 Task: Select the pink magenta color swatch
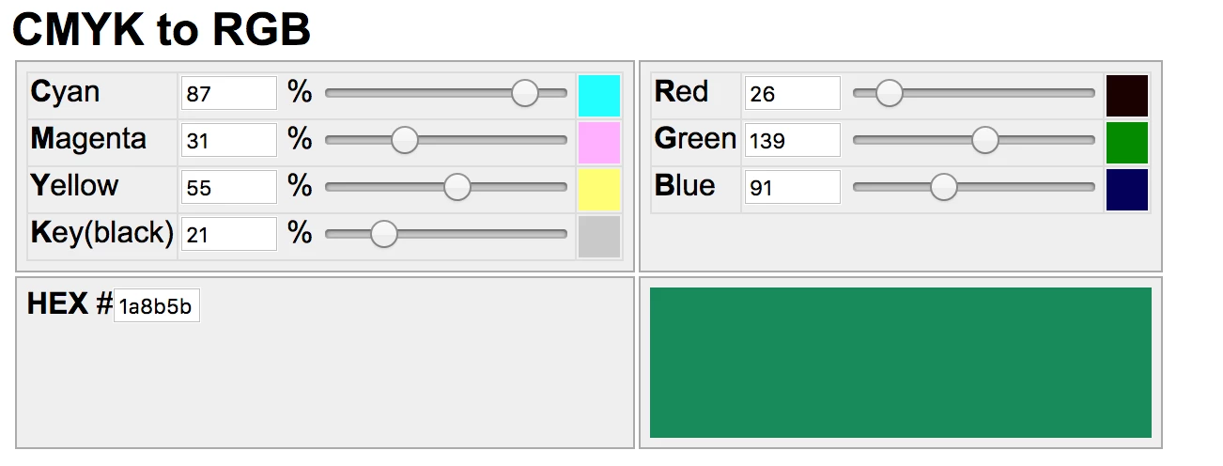599,142
